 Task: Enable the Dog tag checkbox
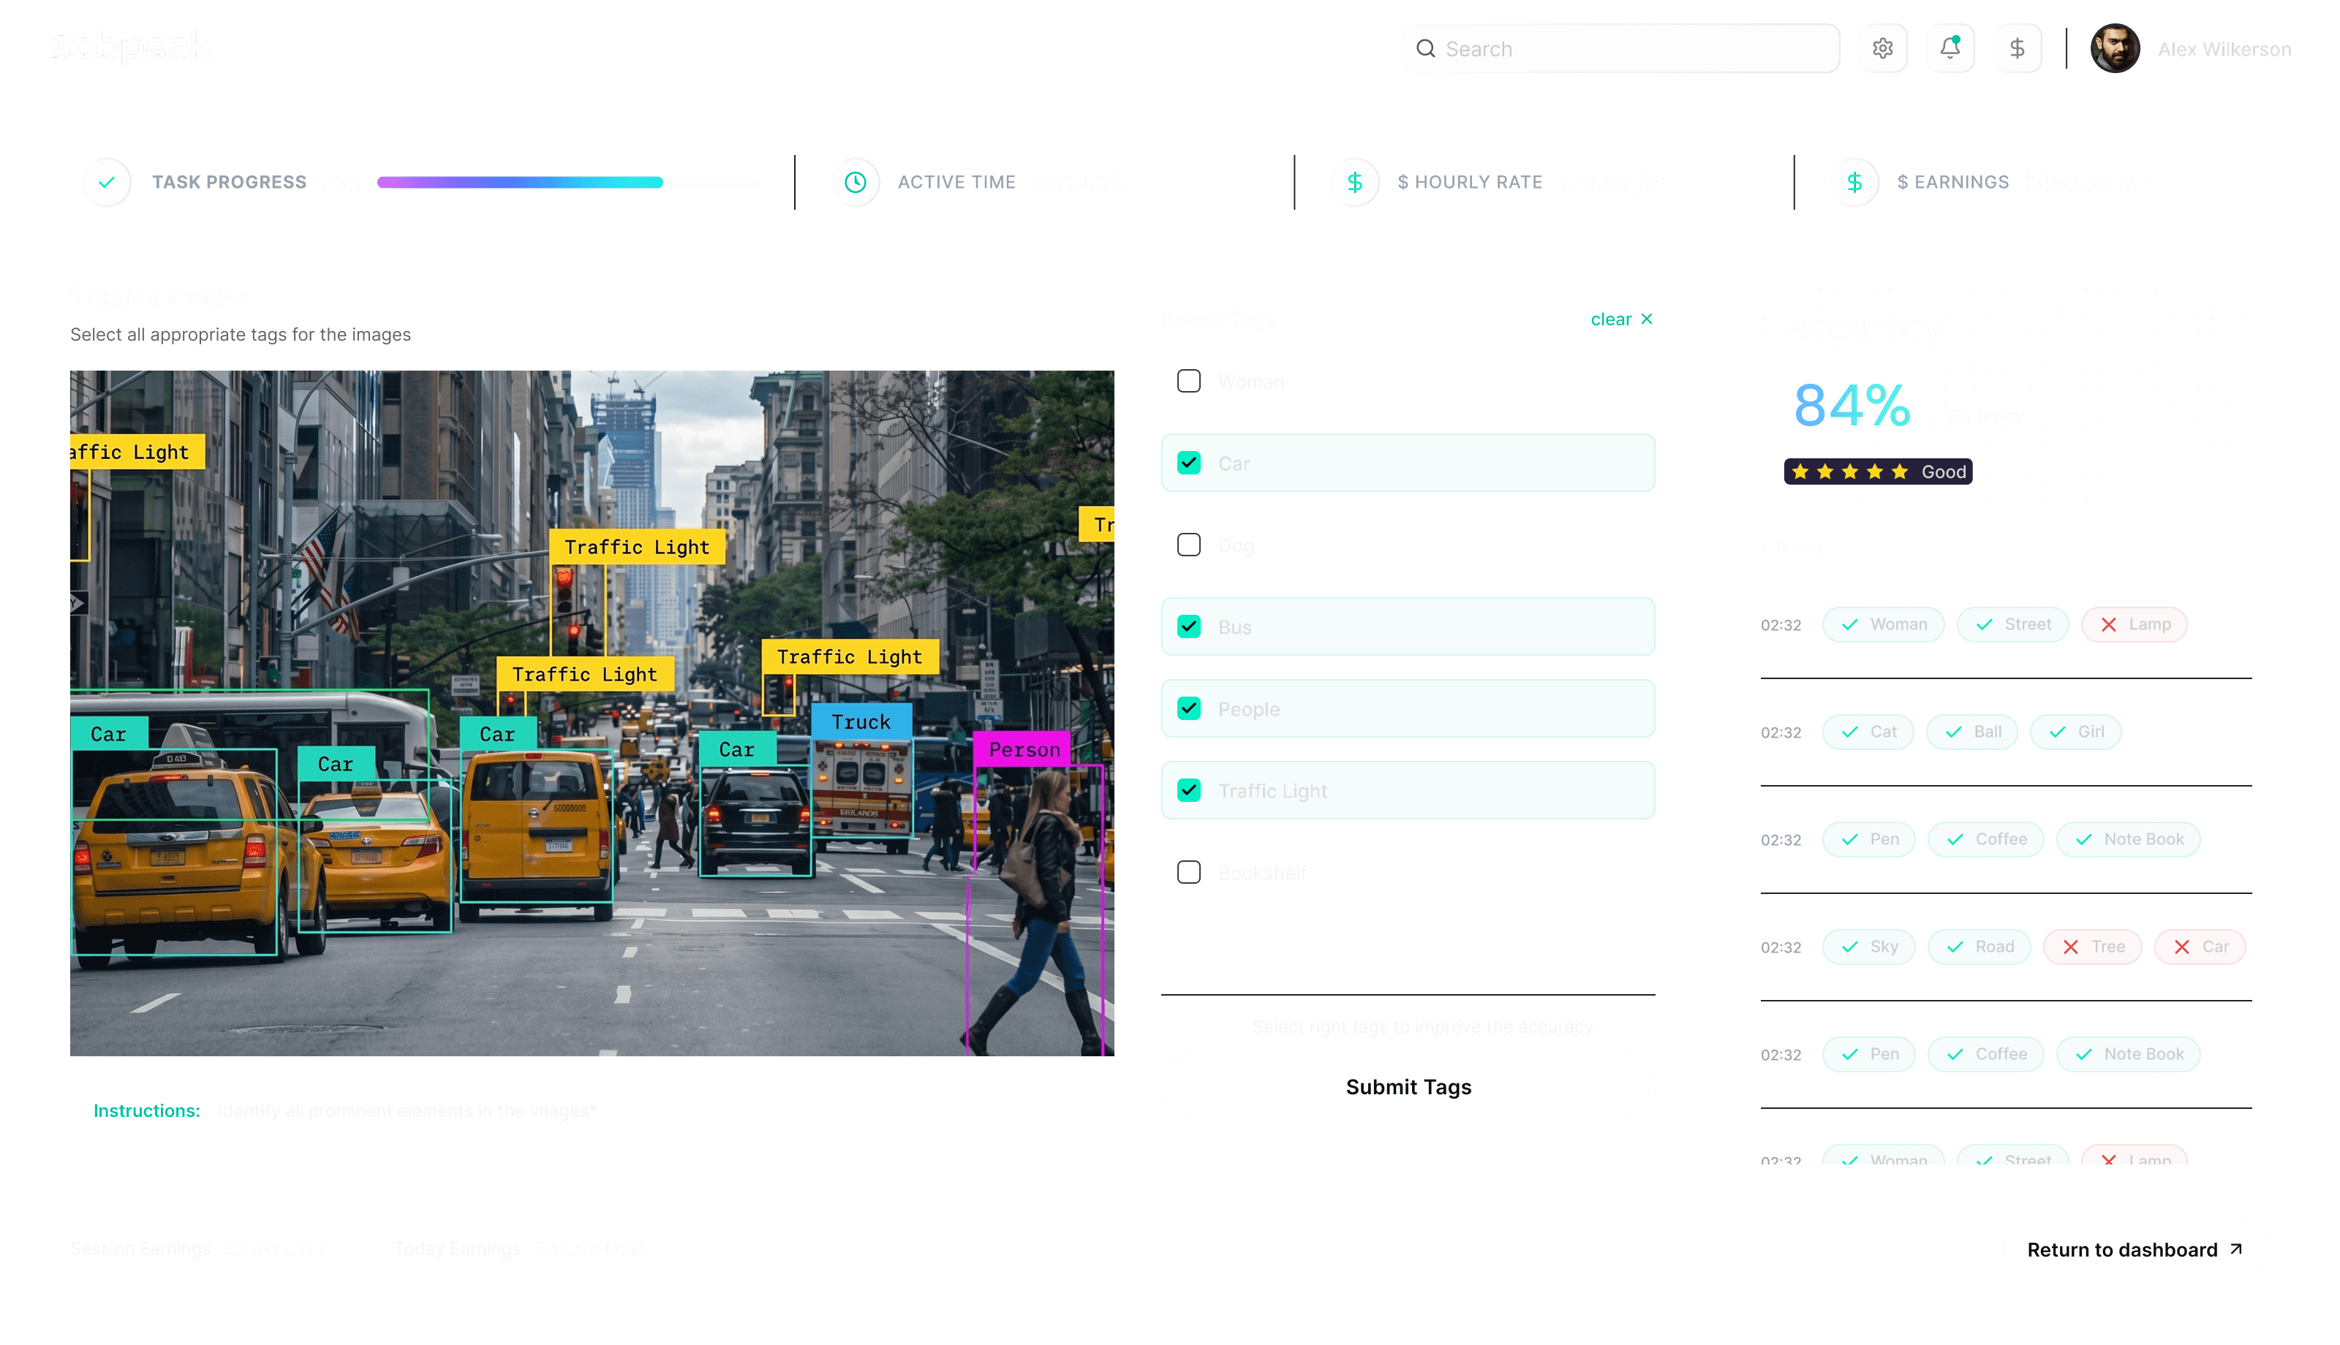pos(1189,545)
